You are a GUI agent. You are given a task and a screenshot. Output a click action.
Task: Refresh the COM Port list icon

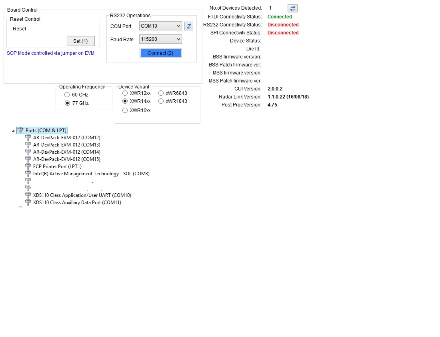pos(189,26)
